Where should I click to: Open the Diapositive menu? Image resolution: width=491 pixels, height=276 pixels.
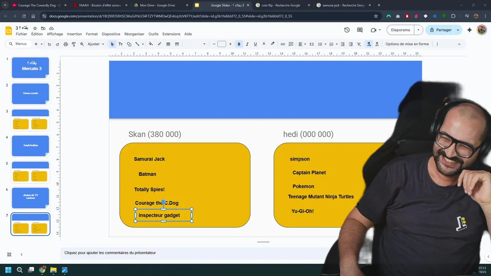tap(111, 34)
